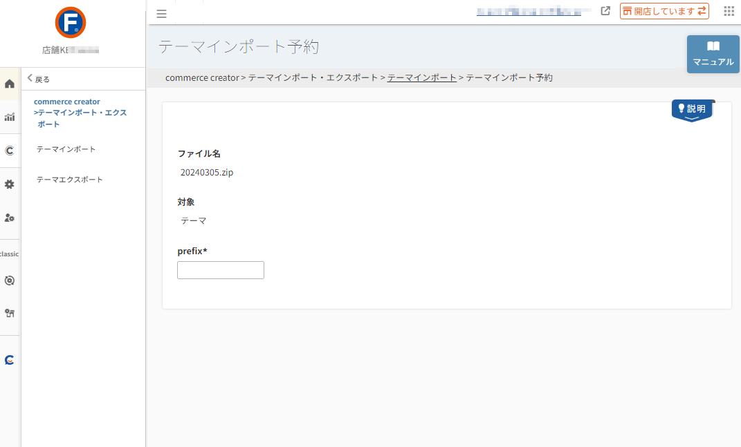This screenshot has height=447, width=741.
Task: Click the commerce creator テーマインポート・エクスポート heading
Action: coord(80,113)
